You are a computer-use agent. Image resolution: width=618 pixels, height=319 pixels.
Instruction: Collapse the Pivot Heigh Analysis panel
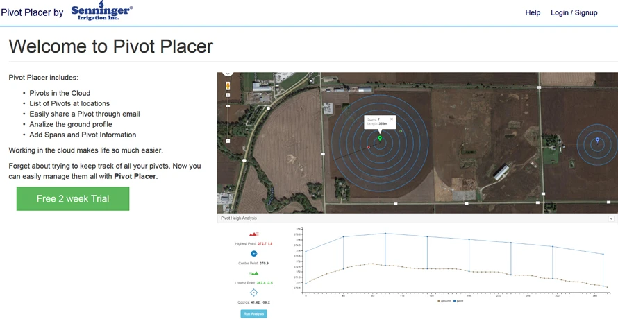tap(611, 218)
